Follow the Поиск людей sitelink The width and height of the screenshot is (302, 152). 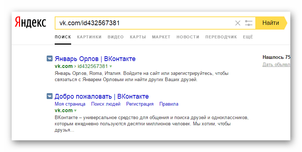[106, 104]
